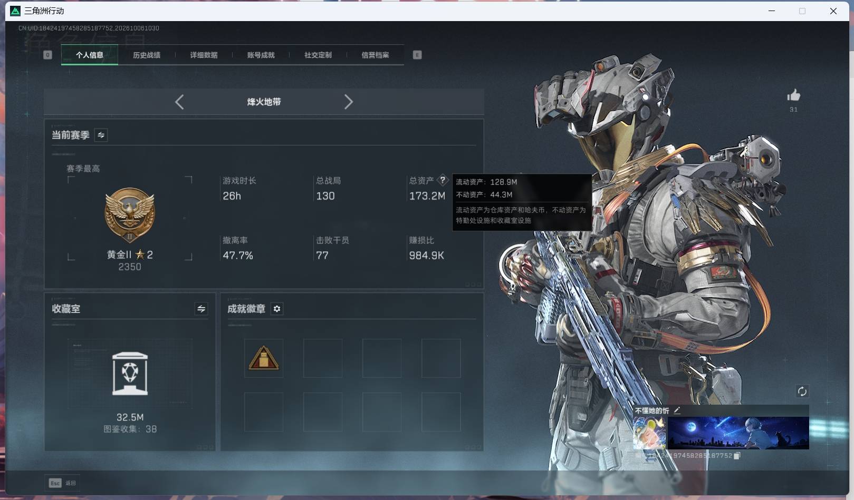Open 成就徽章 settings gear

(277, 309)
